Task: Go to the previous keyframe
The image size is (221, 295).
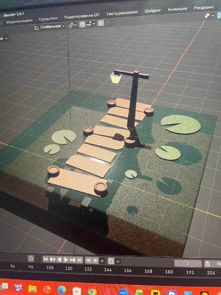Action: click(52, 260)
